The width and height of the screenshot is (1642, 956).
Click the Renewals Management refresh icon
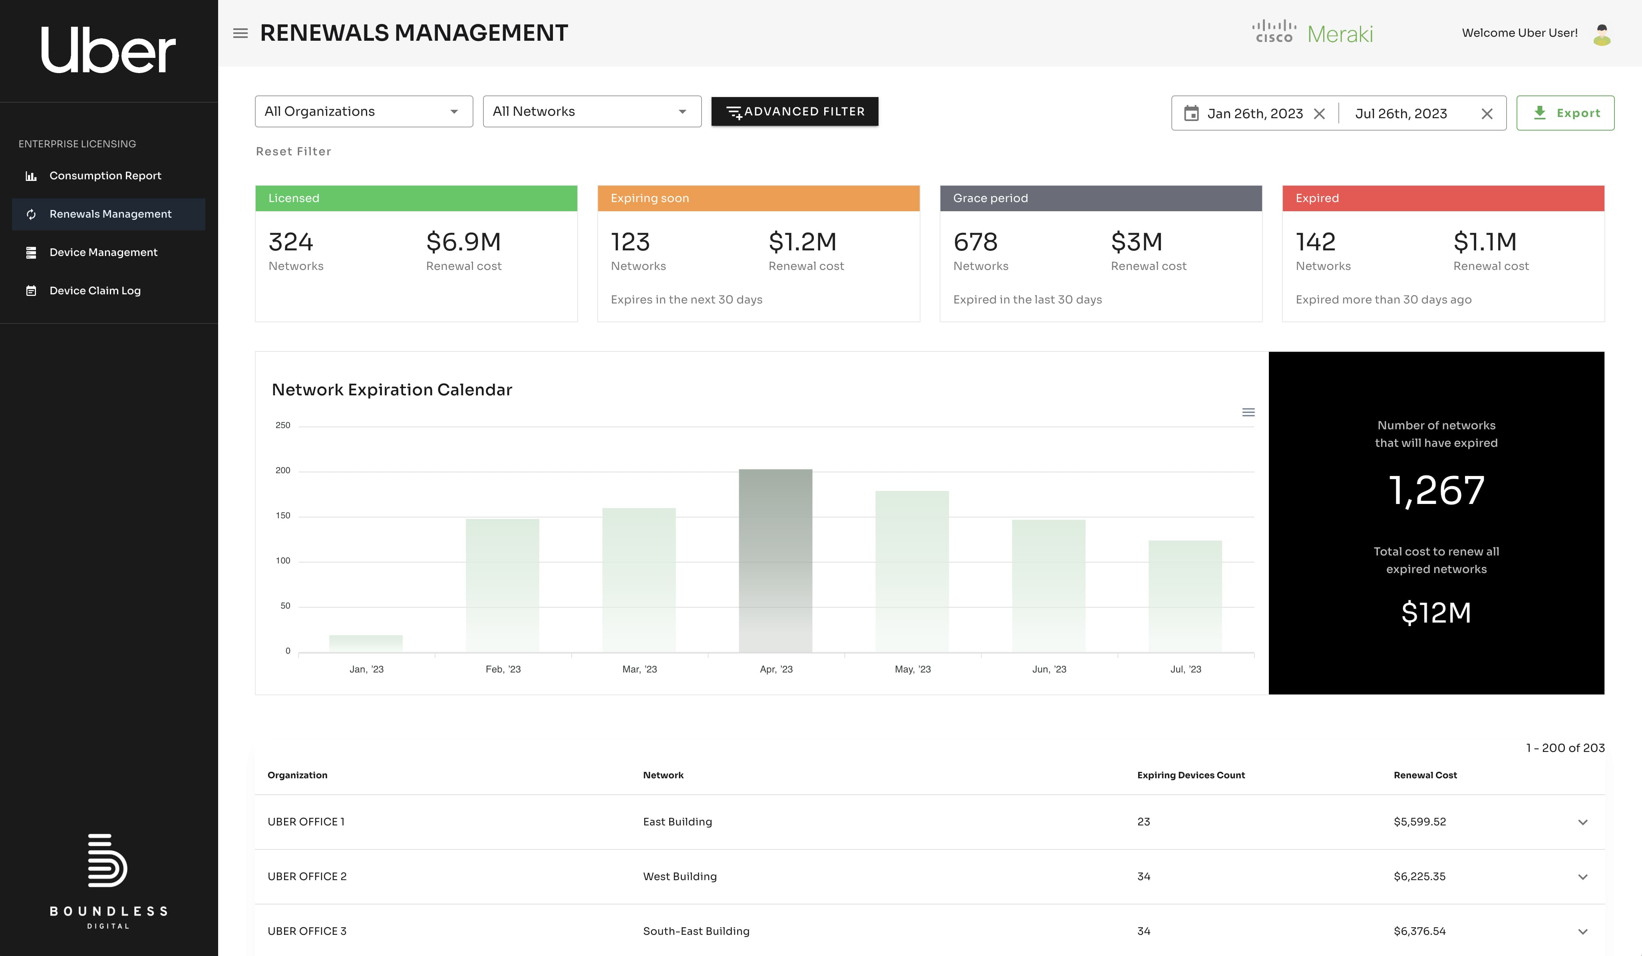click(31, 214)
